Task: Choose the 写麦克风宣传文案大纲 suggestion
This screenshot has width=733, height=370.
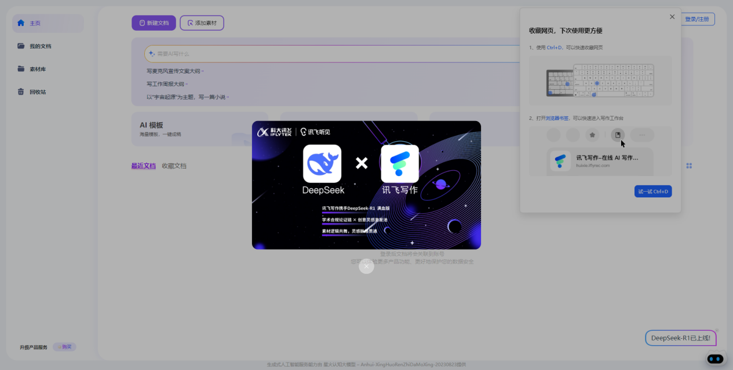Action: 175,71
